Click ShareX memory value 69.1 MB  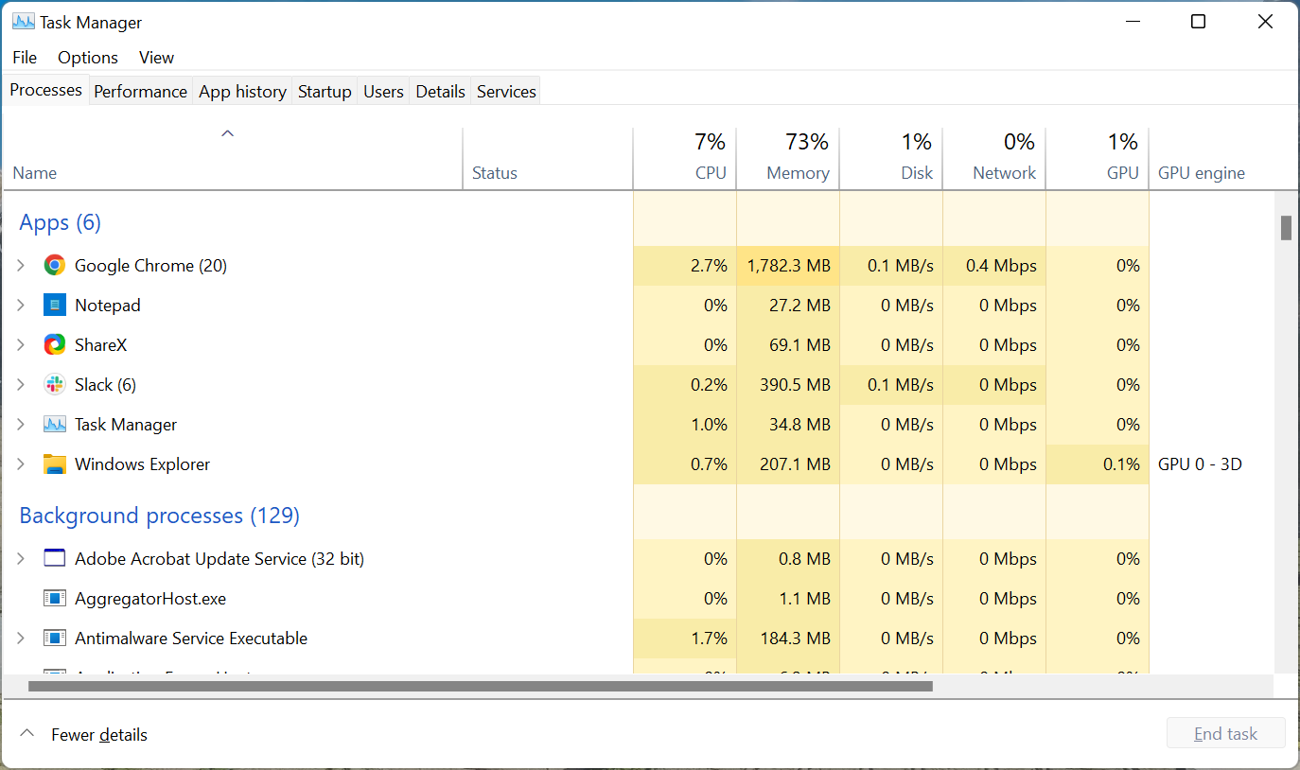799,345
